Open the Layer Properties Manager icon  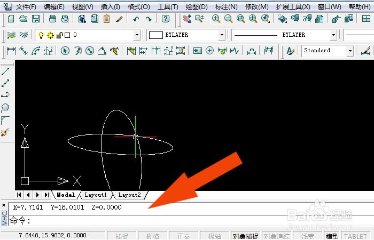coord(11,35)
